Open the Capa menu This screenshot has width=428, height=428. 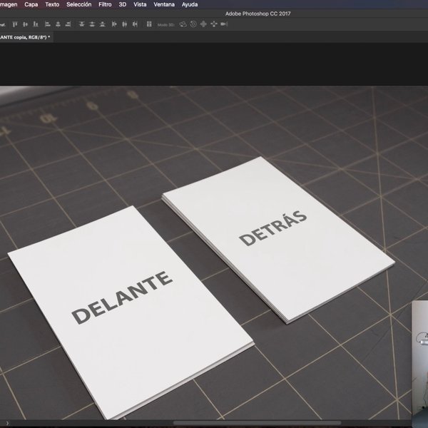coord(31,4)
